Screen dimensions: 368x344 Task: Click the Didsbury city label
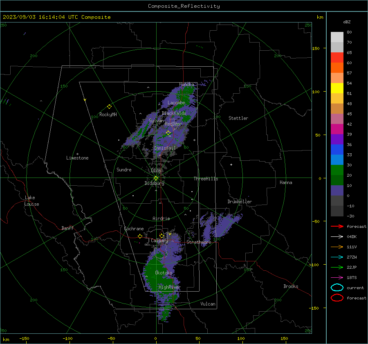[x=154, y=183]
